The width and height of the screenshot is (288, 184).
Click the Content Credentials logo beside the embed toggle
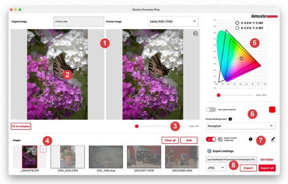point(220,139)
